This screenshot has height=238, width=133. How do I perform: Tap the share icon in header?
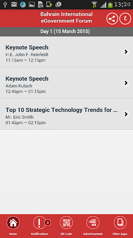click(x=112, y=19)
